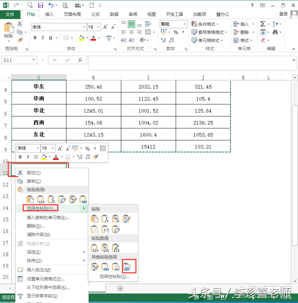Click 选择性粘贴(S)... at the submenu bottom
The width and height of the screenshot is (298, 303).
[x=114, y=277]
